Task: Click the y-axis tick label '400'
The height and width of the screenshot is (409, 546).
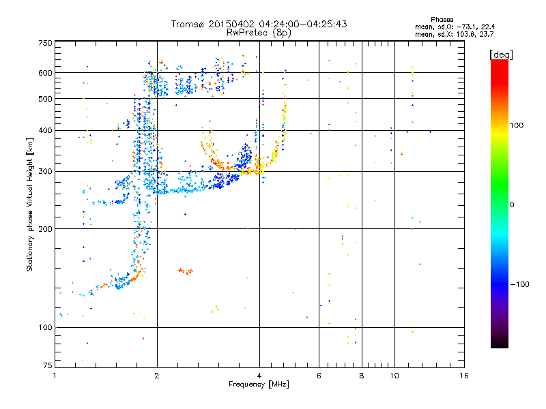Action: pyautogui.click(x=46, y=130)
